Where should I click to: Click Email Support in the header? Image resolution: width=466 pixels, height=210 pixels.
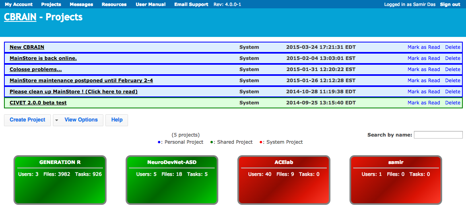click(x=191, y=4)
